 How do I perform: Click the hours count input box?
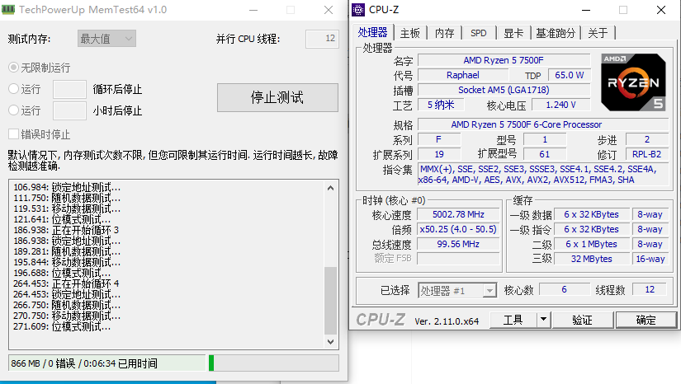pos(69,110)
